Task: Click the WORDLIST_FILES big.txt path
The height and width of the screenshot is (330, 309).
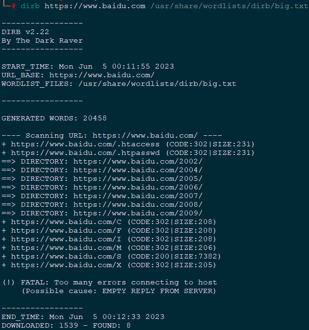Action: point(157,83)
